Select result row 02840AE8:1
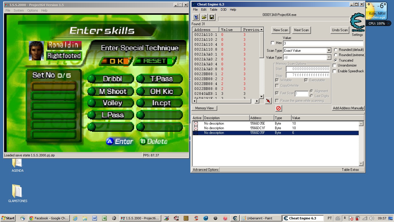The image size is (394, 222). pyautogui.click(x=226, y=94)
